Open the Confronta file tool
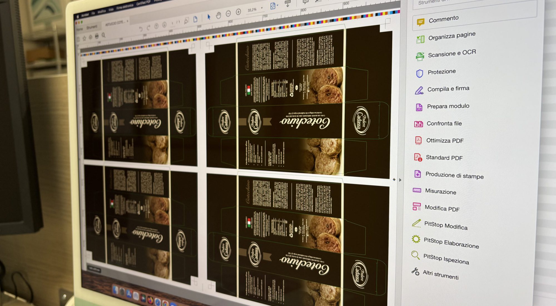The image size is (556, 306). pos(444,124)
